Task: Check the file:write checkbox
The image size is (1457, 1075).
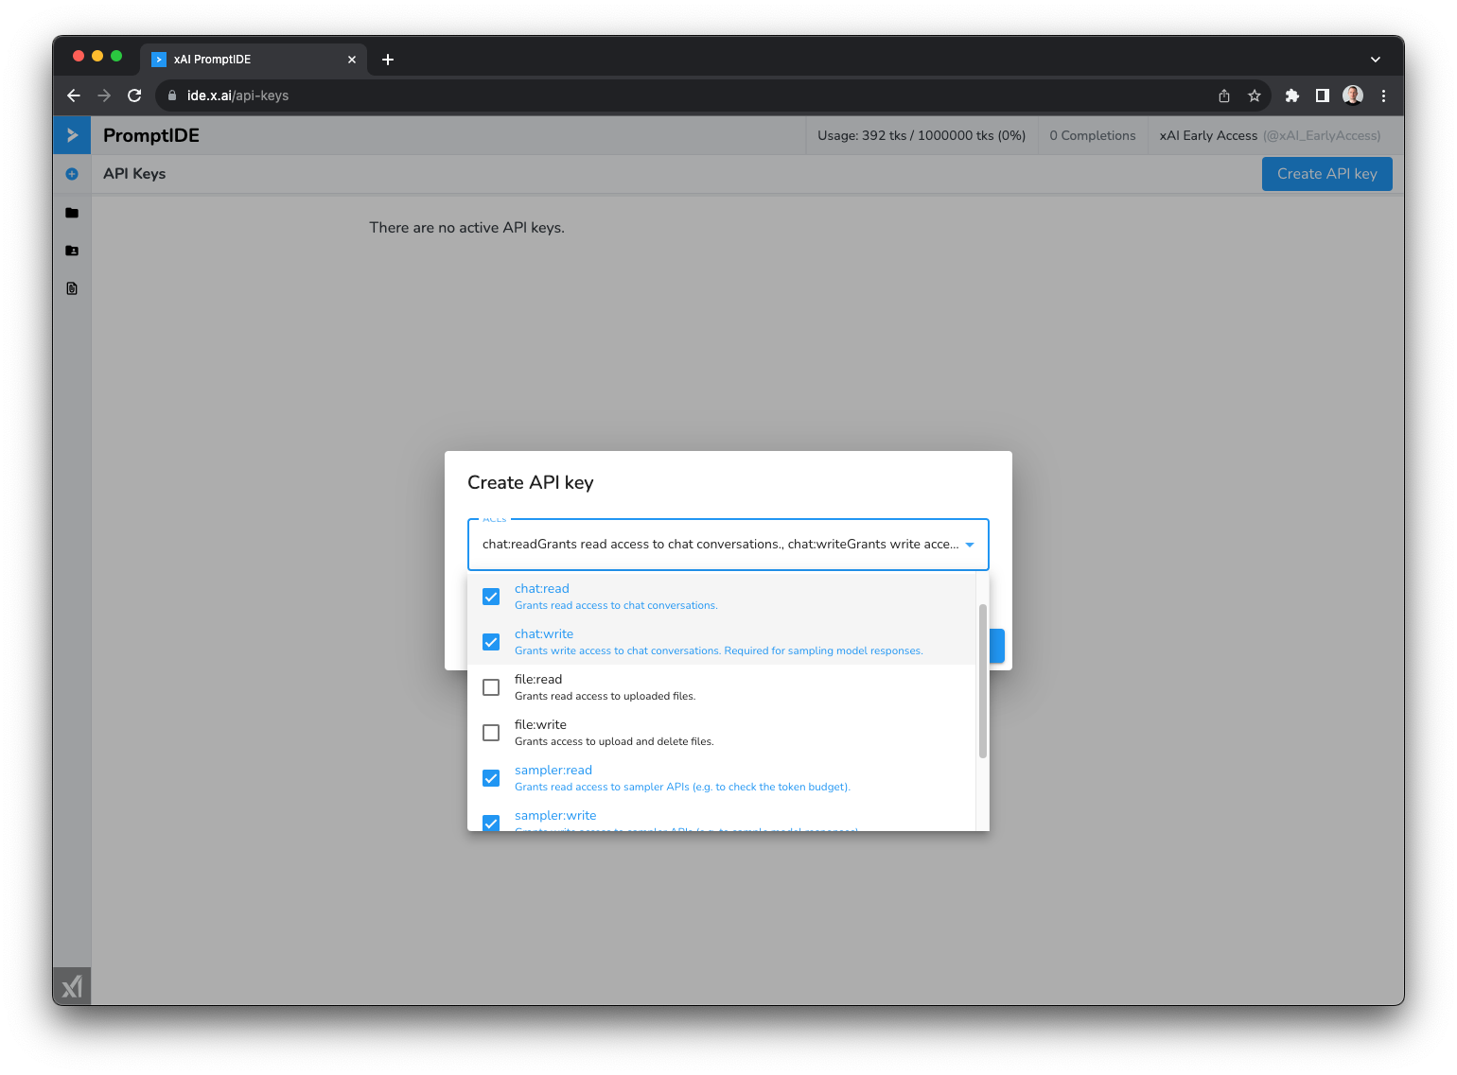Action: tap(491, 733)
